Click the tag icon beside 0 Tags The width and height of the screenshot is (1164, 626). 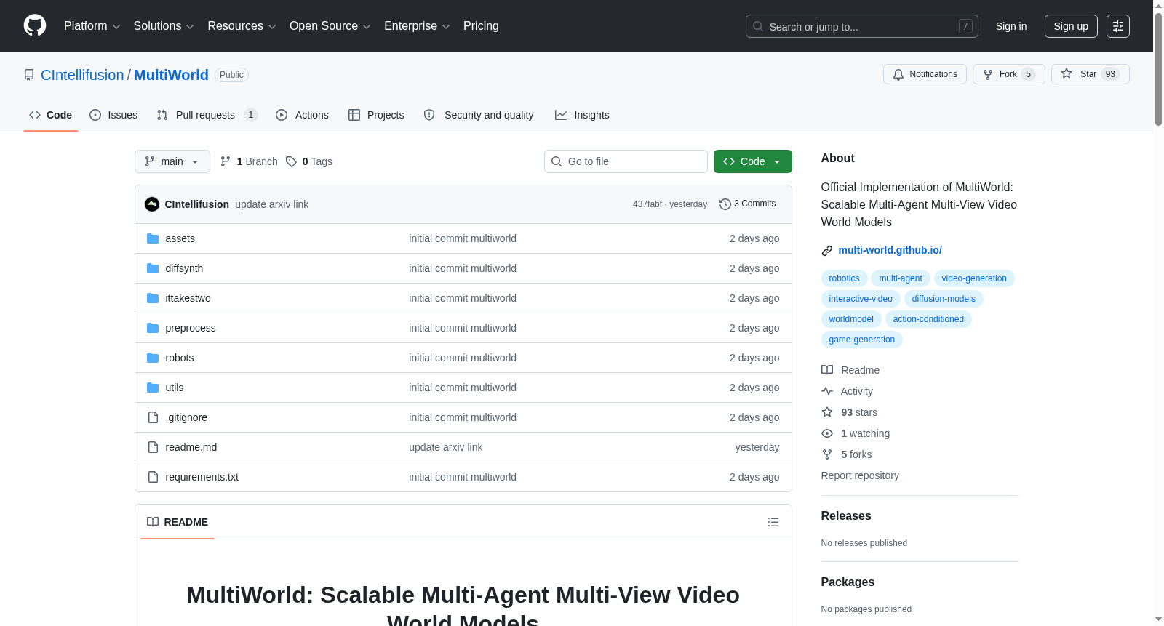291,161
